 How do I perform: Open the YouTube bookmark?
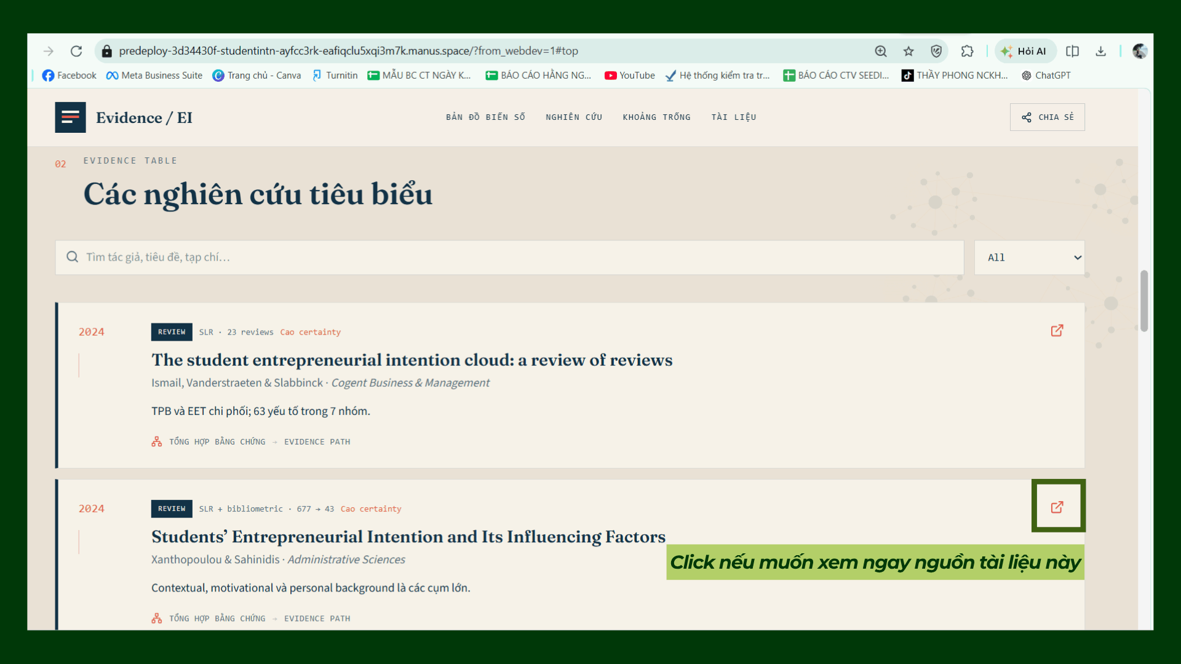point(630,76)
